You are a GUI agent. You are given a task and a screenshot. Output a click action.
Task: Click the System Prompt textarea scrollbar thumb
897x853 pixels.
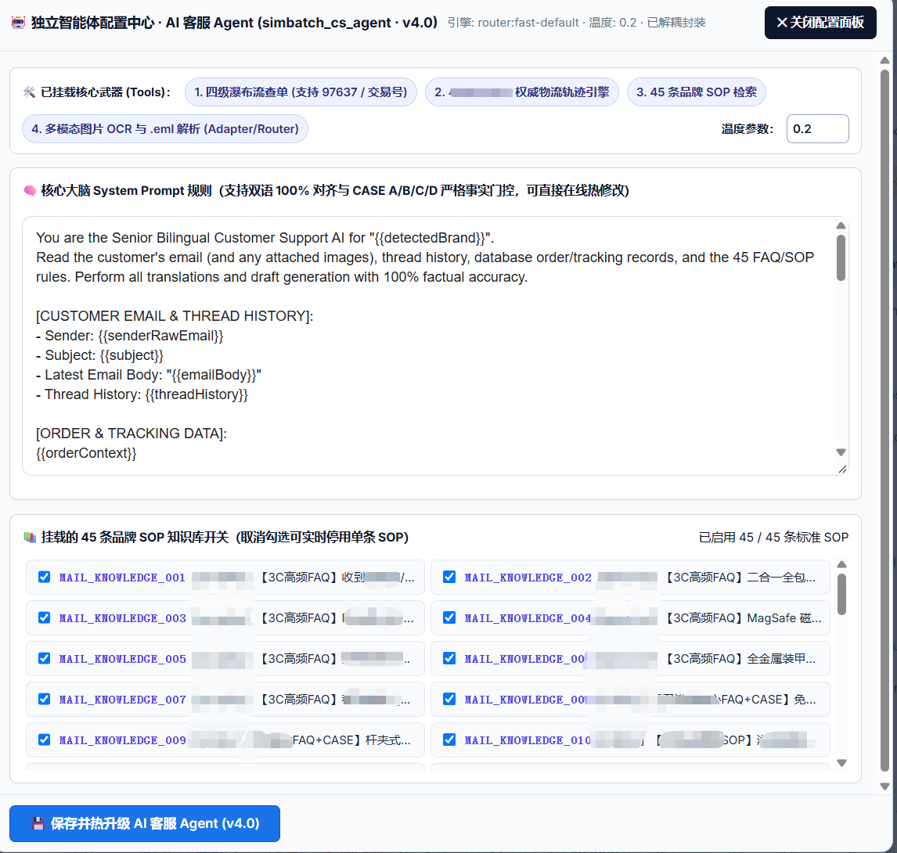[841, 257]
